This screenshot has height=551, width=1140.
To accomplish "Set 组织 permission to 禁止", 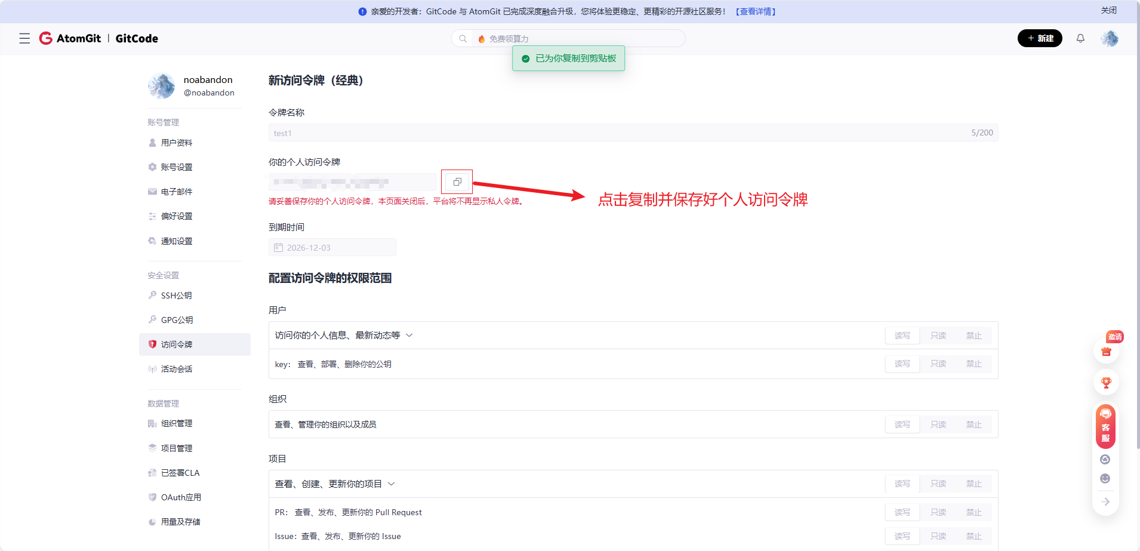I will [x=973, y=424].
